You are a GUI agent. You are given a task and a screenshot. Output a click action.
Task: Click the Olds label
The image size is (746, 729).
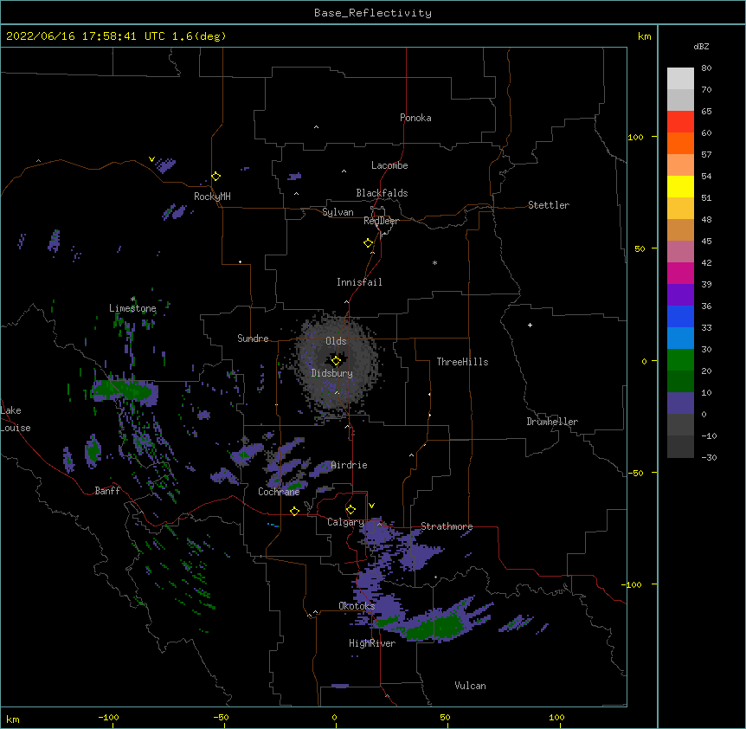tap(336, 341)
